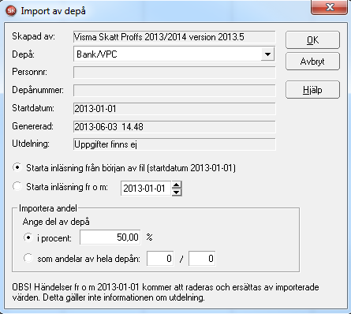
Task: Click the empty Personnr field
Action: click(174, 73)
